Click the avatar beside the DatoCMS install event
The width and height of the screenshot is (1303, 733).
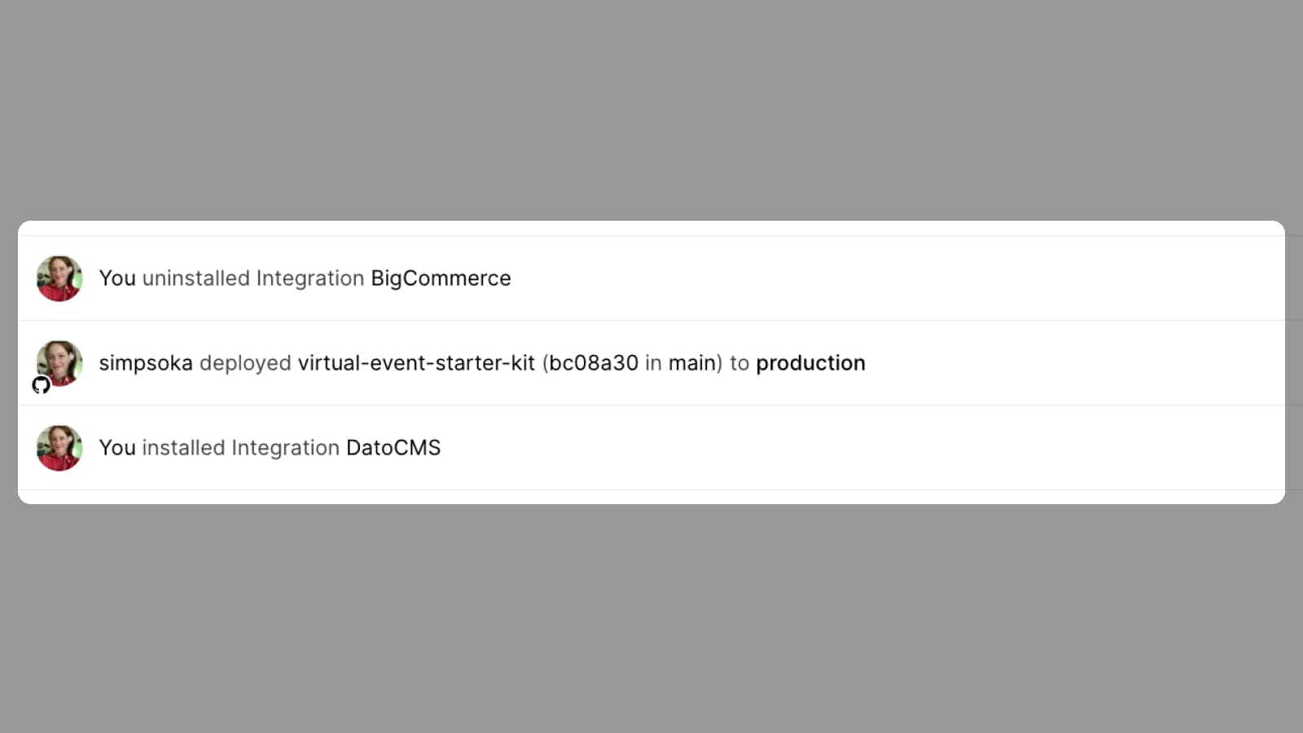[x=59, y=448]
